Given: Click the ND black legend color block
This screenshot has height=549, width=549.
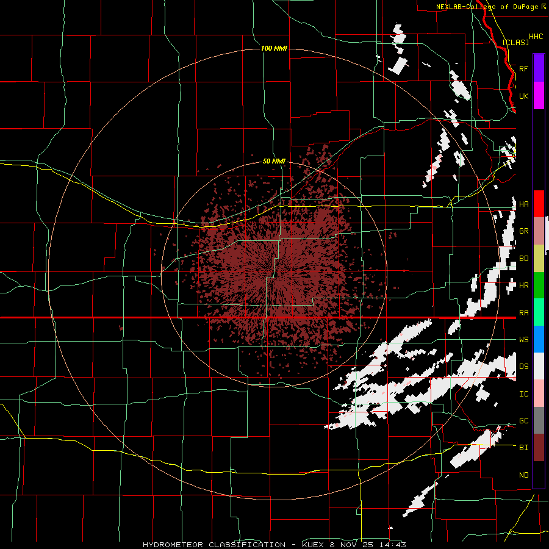Looking at the screenshot, I should coord(539,475).
